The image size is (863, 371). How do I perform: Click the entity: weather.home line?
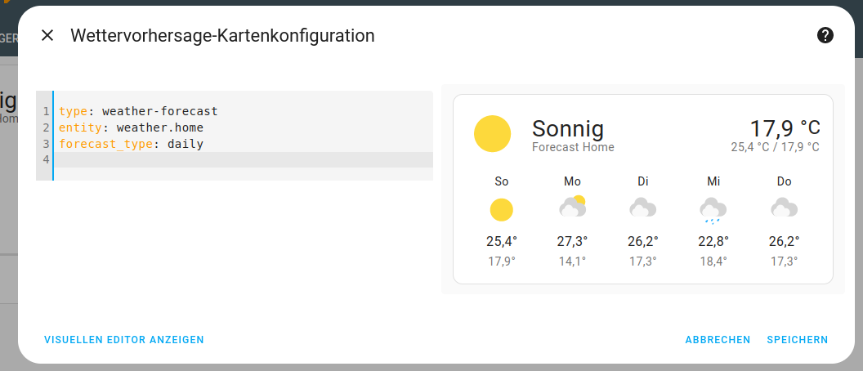131,127
